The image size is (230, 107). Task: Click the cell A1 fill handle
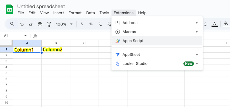(x=41, y=53)
